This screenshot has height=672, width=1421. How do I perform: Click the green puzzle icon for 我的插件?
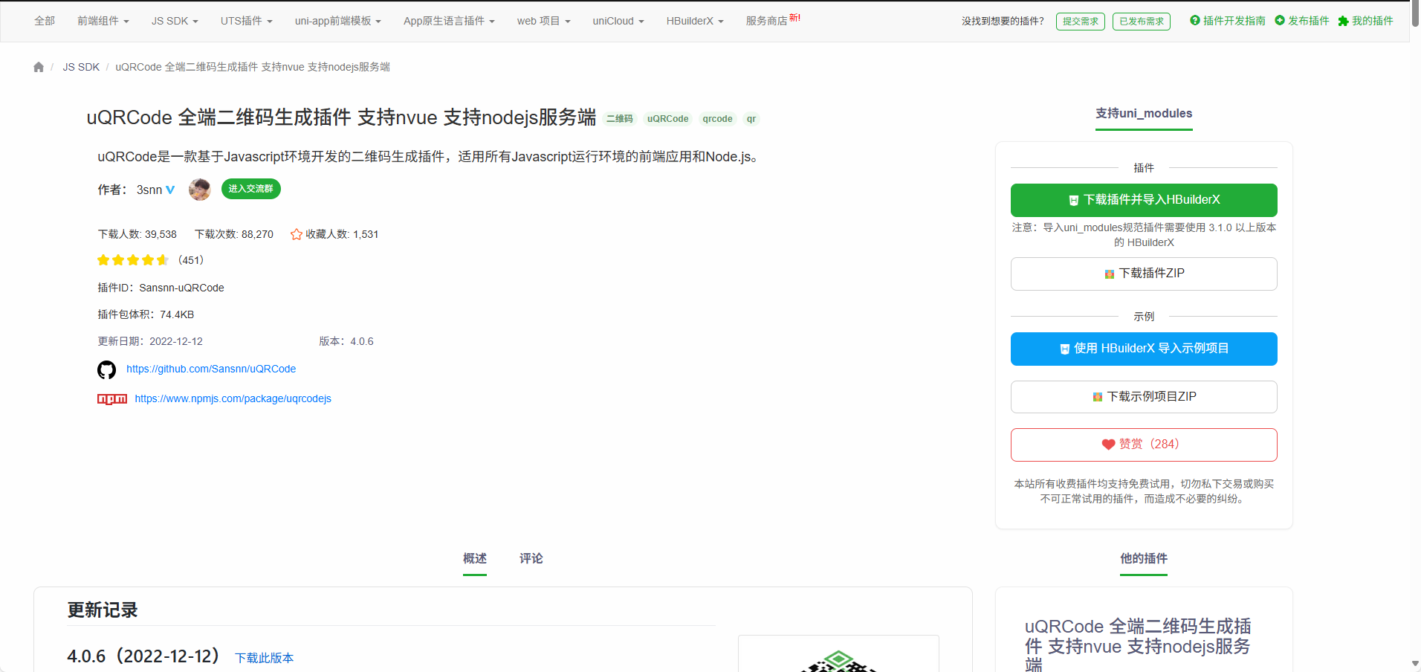click(x=1341, y=21)
